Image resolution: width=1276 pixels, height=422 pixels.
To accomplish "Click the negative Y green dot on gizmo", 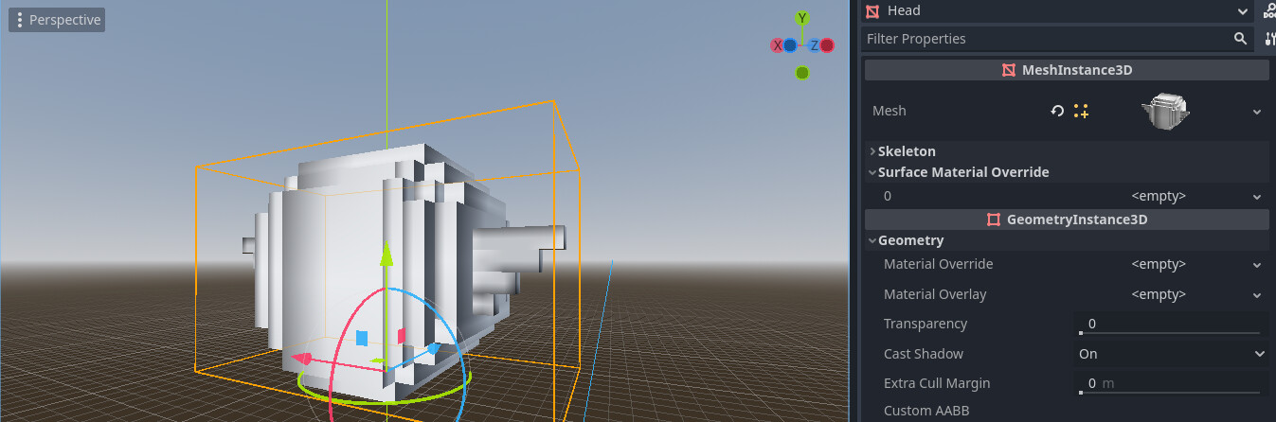I will point(802,73).
